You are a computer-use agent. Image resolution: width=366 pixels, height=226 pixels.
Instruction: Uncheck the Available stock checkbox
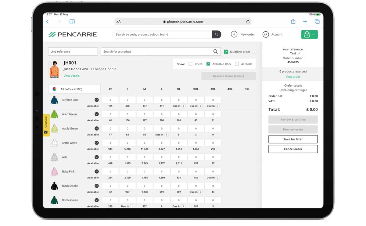click(208, 64)
